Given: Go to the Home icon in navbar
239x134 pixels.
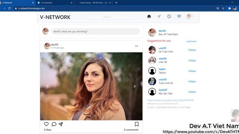Looking at the screenshot, I should pos(149,16).
